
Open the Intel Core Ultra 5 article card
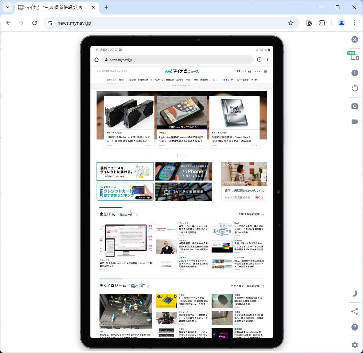click(234, 122)
